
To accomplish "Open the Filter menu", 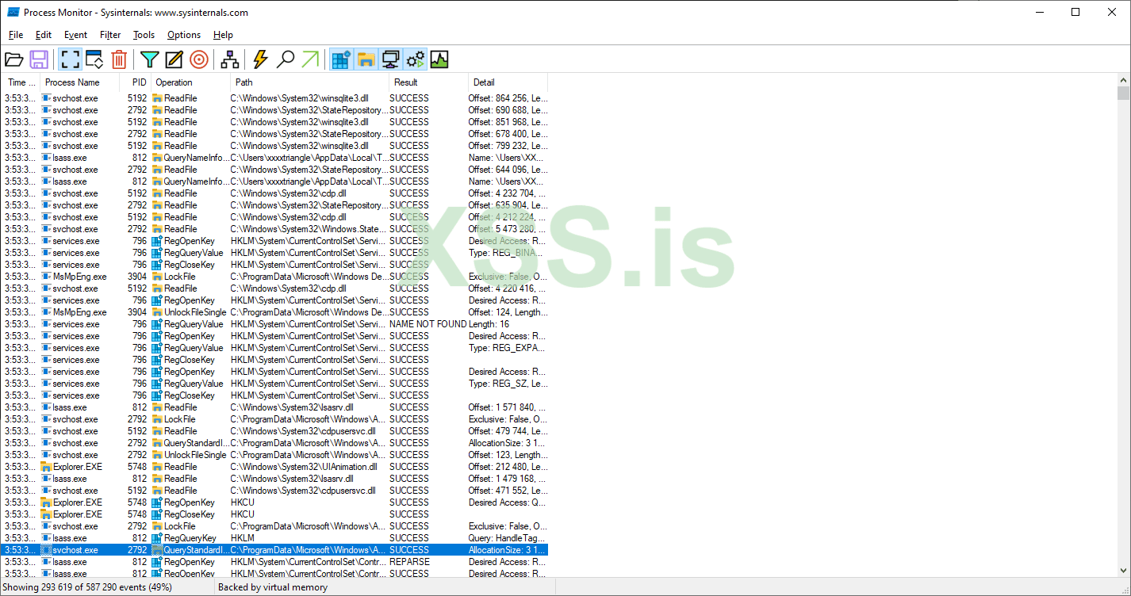I will 110,35.
